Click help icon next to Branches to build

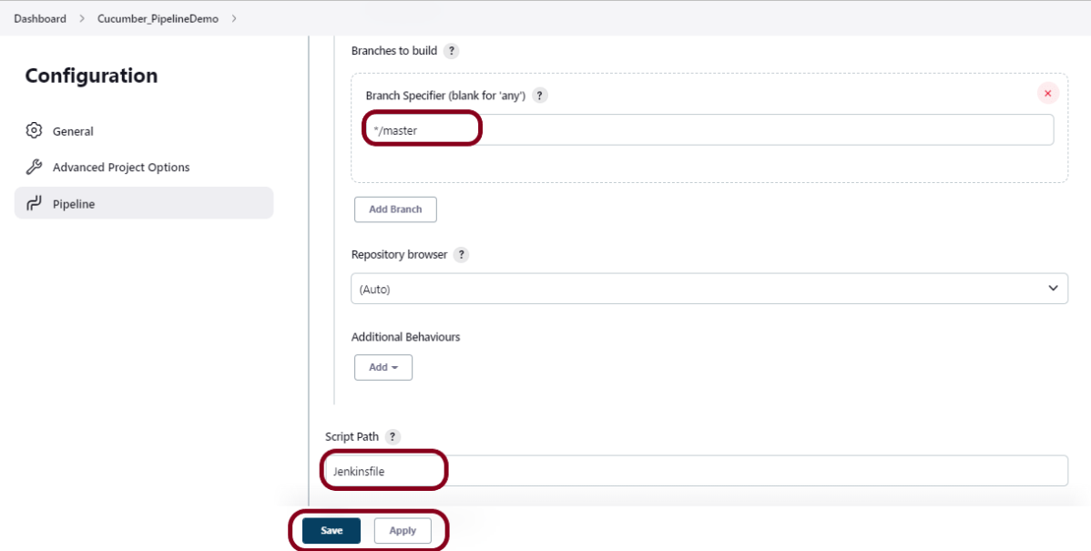pyautogui.click(x=451, y=51)
